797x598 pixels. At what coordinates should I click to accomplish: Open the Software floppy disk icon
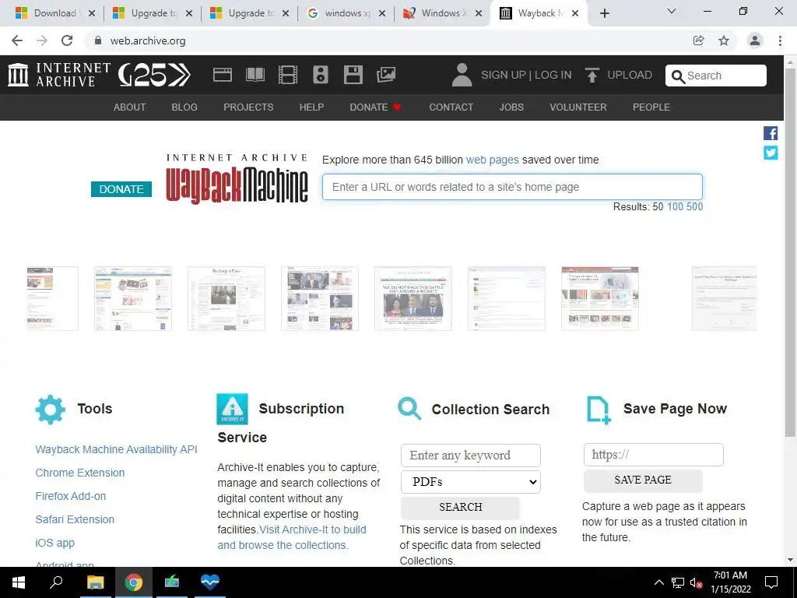[353, 75]
